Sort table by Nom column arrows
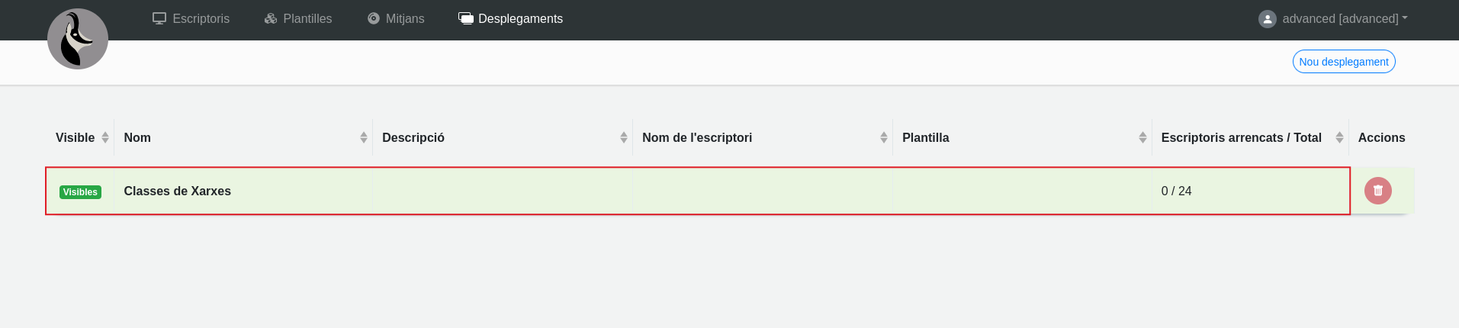 pyautogui.click(x=364, y=137)
